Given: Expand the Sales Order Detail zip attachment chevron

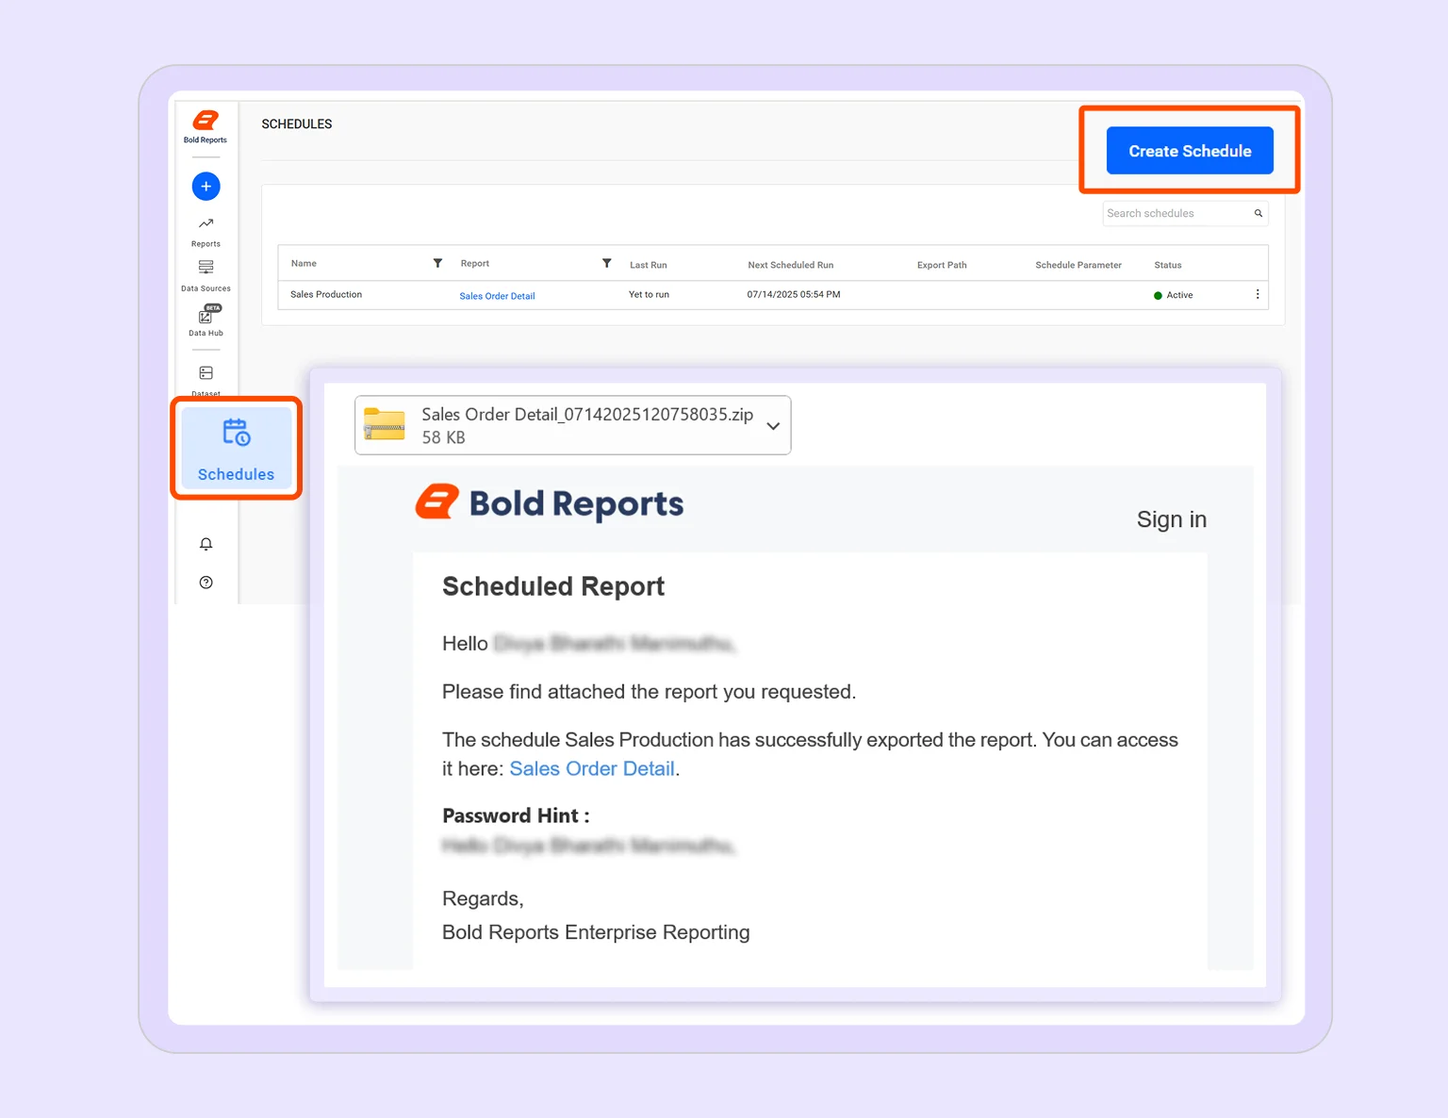Looking at the screenshot, I should point(772,425).
